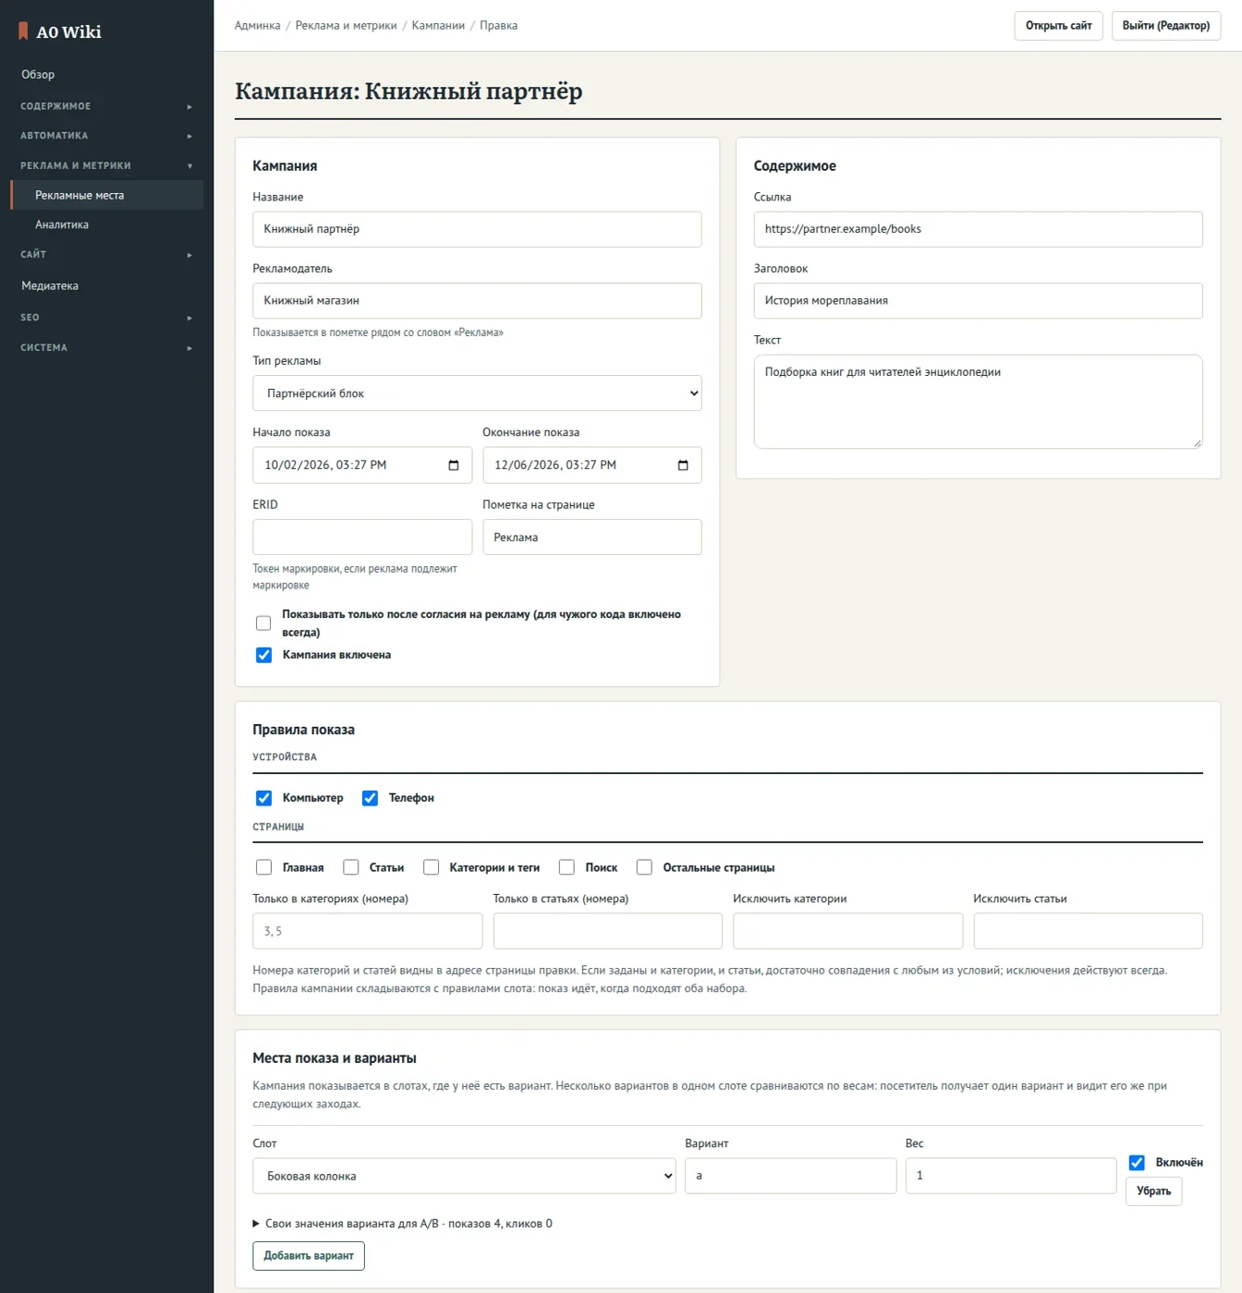This screenshot has width=1242, height=1293.
Task: Click the Вес weight field
Action: tap(1011, 1176)
